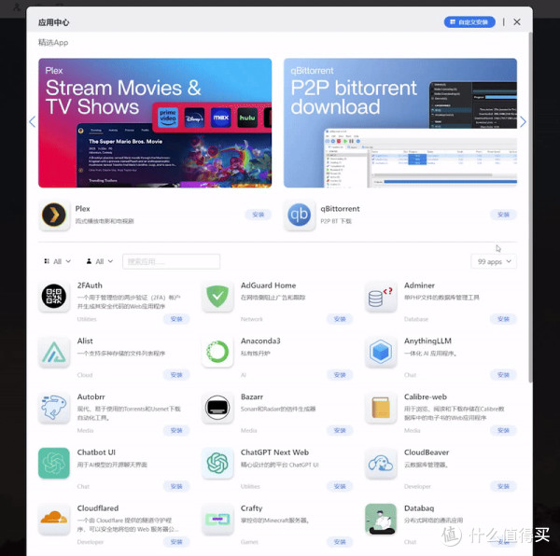This screenshot has width=560, height=556.
Task: Click the Alist title text
Action: (x=85, y=341)
